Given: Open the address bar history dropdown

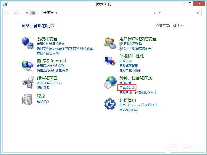Looking at the screenshot, I should coord(154,13).
